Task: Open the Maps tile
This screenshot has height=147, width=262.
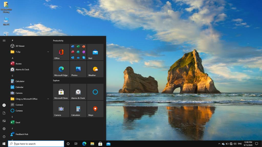Action: click(95, 109)
